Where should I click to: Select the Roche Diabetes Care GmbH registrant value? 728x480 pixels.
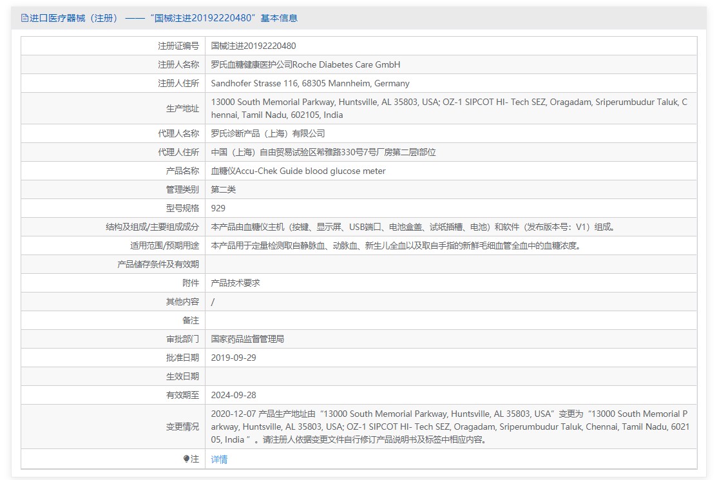tap(305, 64)
